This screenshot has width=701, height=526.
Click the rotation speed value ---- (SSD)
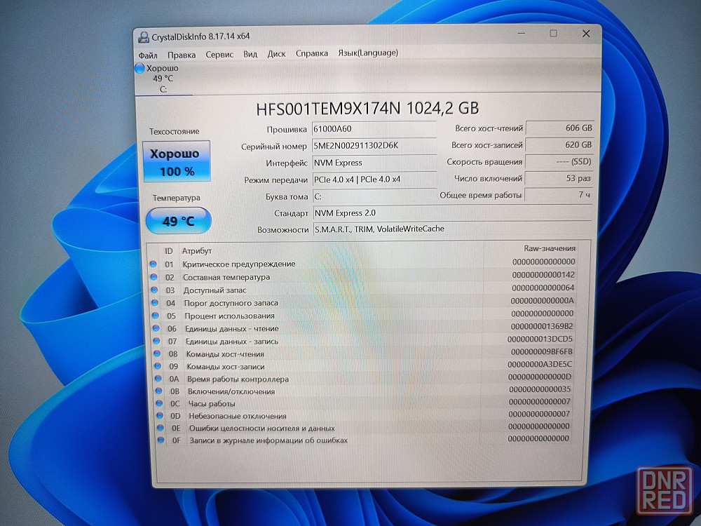point(559,162)
